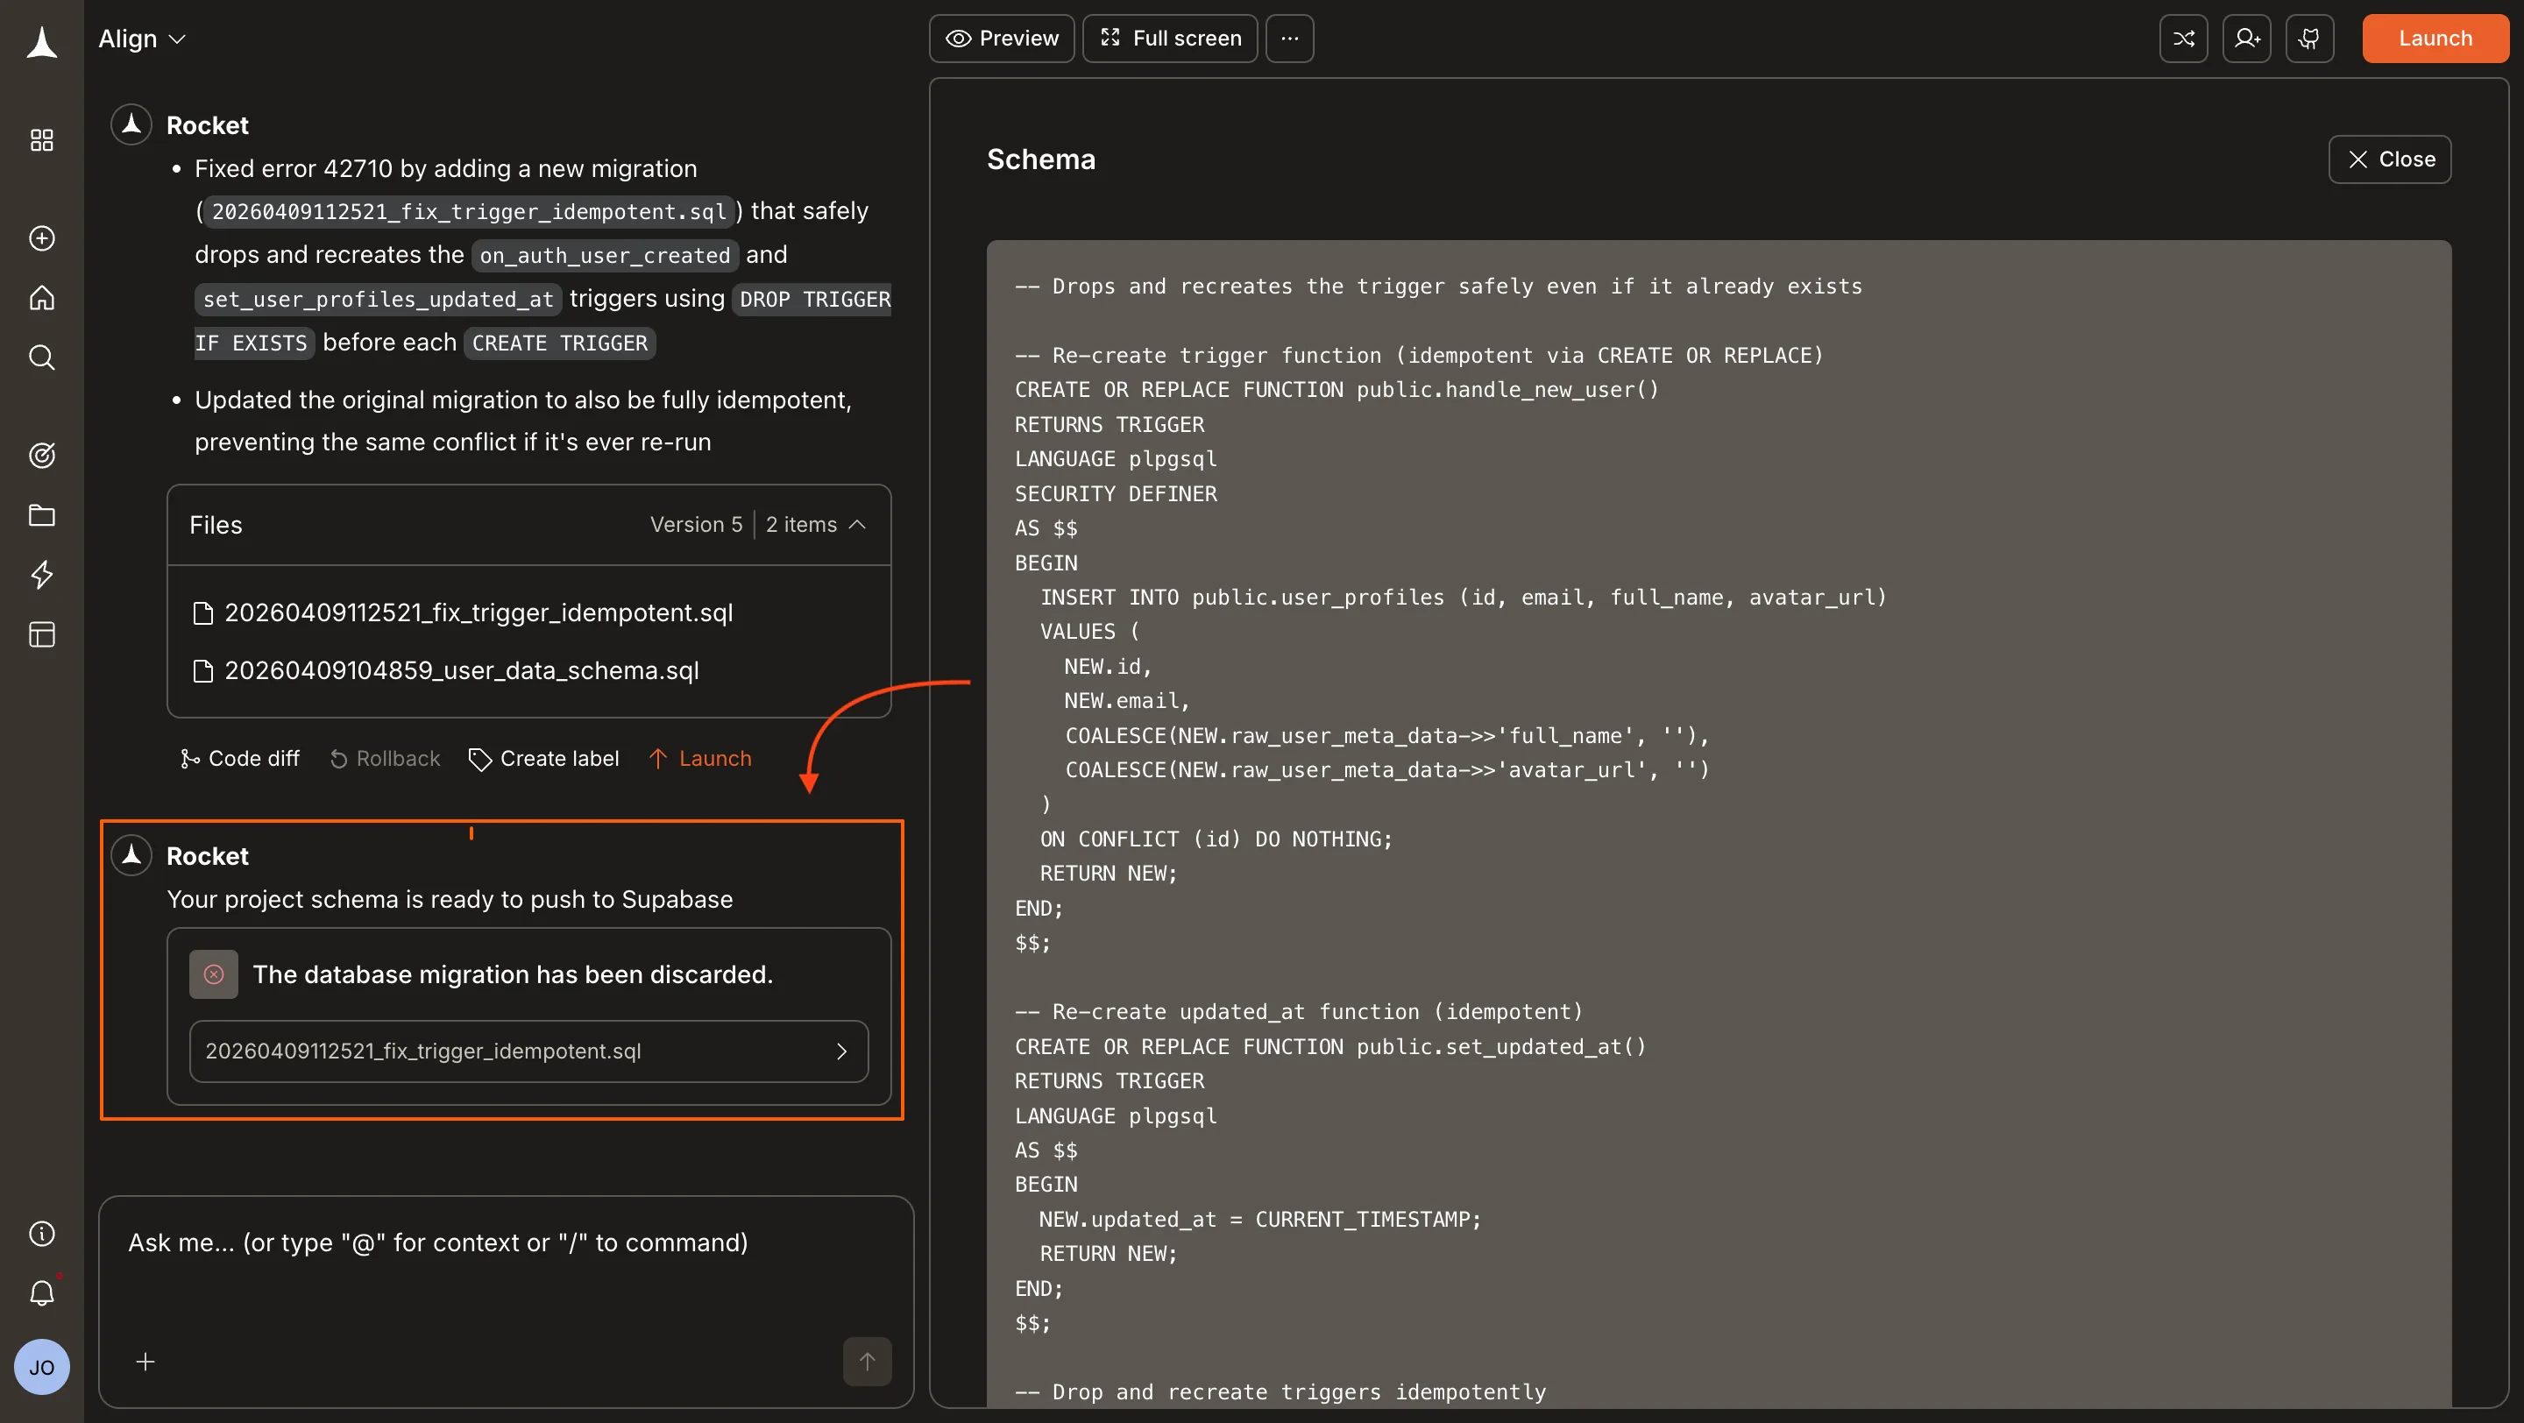
Task: Click Rollback under the files list
Action: (x=385, y=758)
